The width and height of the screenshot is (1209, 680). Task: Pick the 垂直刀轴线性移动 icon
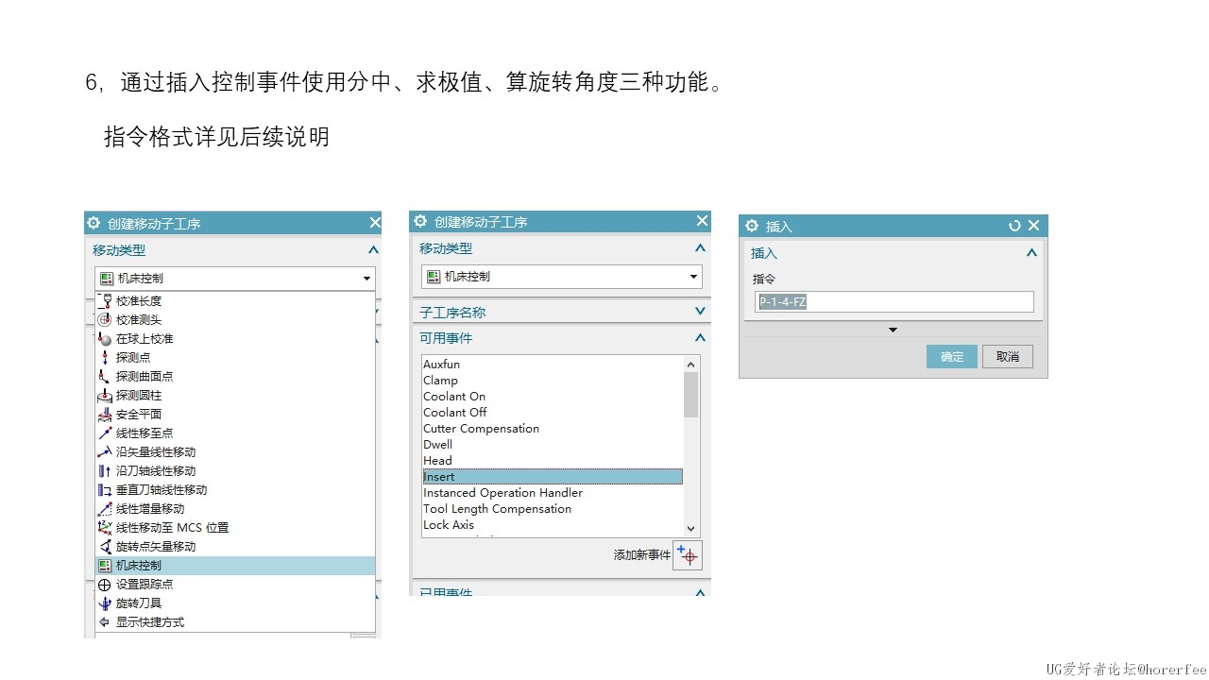(105, 489)
